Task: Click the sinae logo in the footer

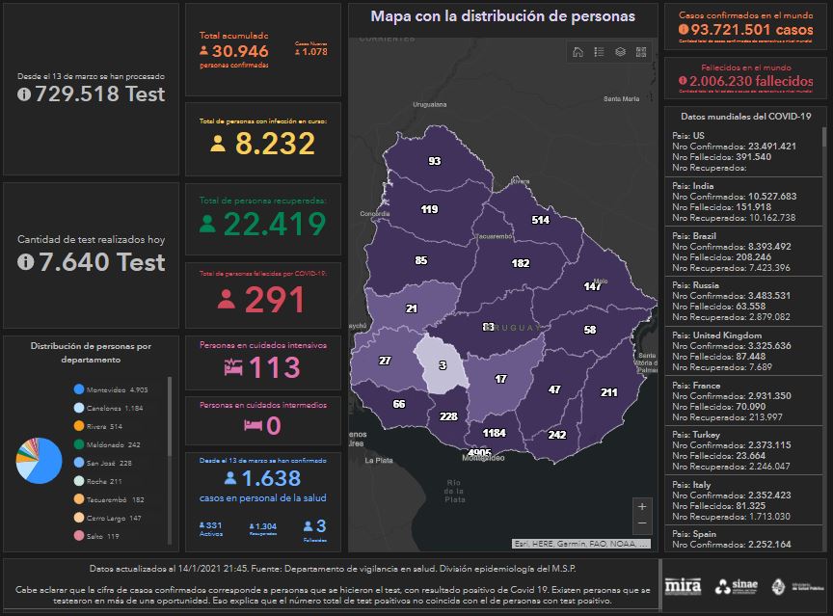Action: coord(737,586)
